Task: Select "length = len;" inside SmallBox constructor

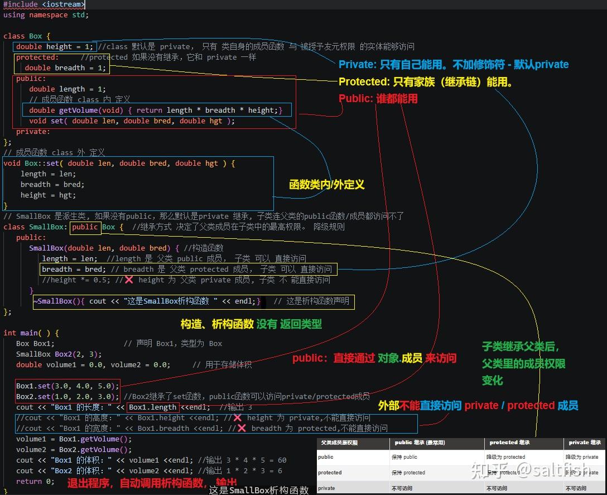Action: pos(70,259)
